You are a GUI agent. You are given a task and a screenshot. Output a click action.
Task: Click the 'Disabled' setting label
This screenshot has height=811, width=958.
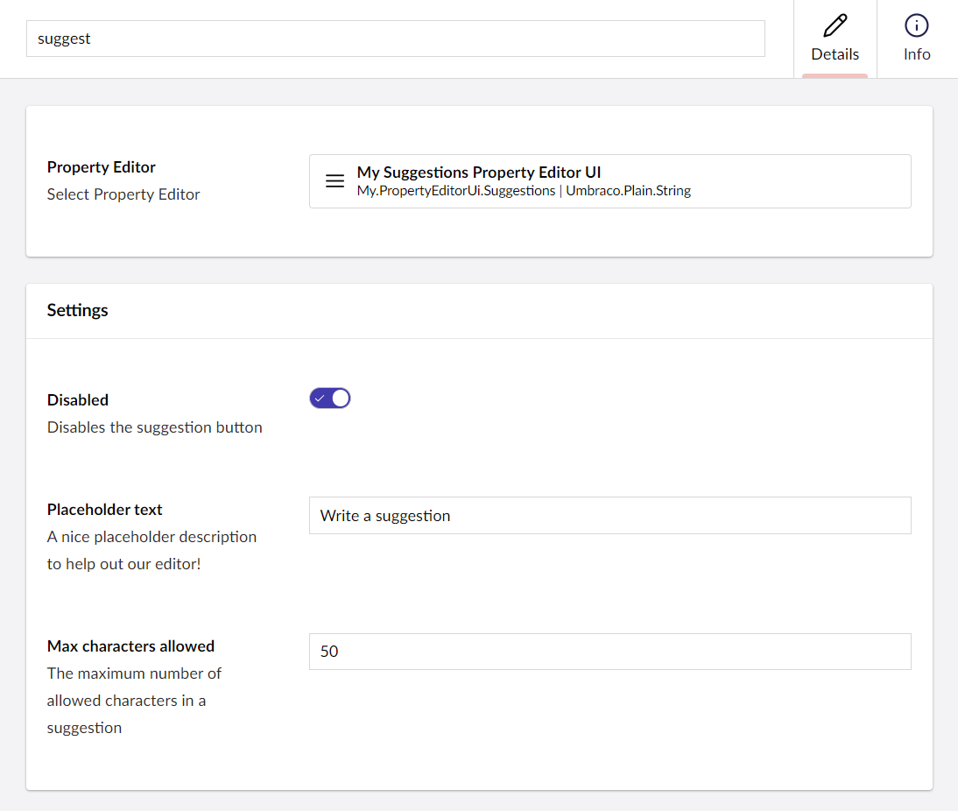(x=78, y=400)
